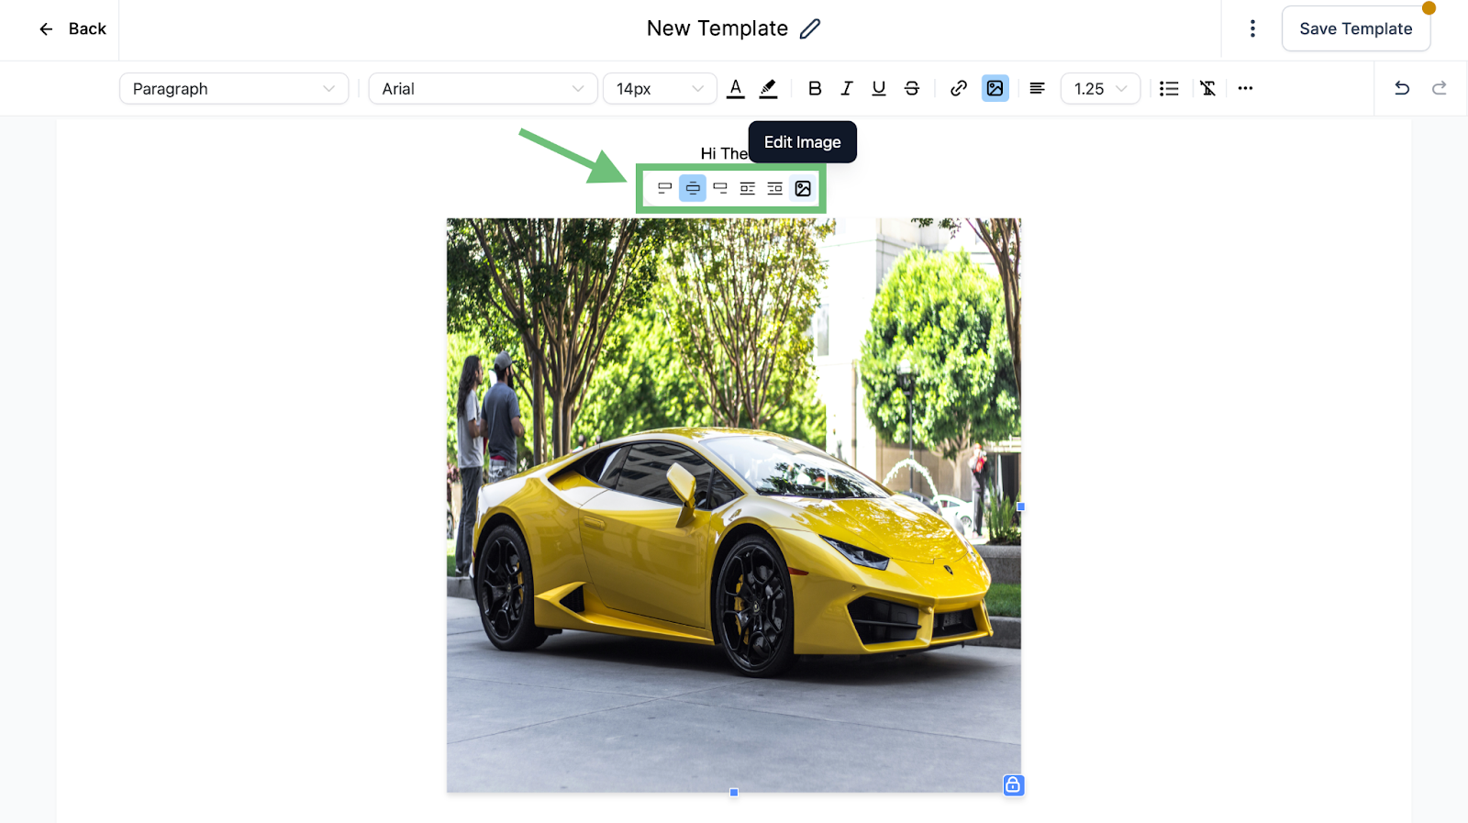The height and width of the screenshot is (823, 1468).
Task: Open the three-dot options menu
Action: pyautogui.click(x=1252, y=29)
